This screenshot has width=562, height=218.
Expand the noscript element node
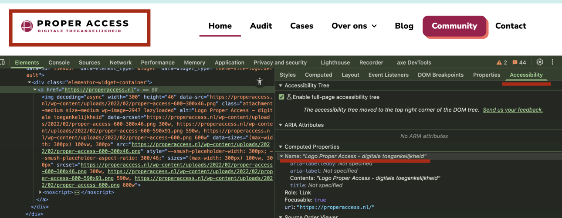tap(41, 192)
